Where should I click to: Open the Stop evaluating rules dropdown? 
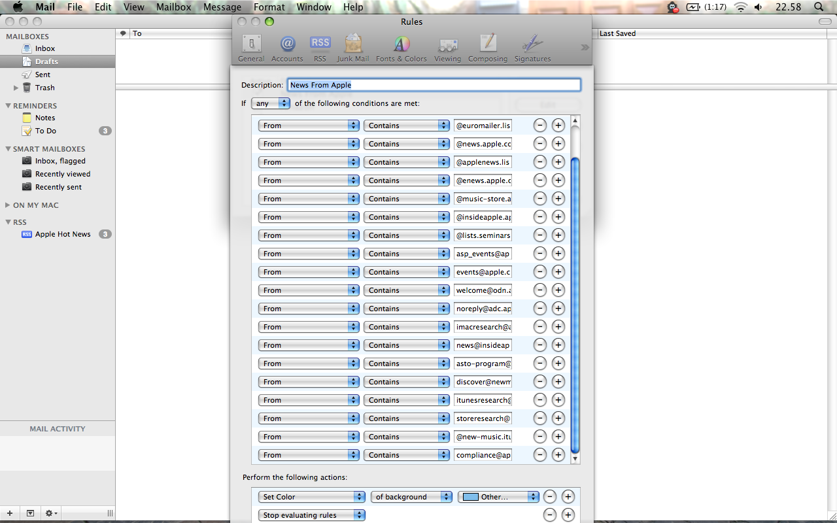tap(311, 515)
